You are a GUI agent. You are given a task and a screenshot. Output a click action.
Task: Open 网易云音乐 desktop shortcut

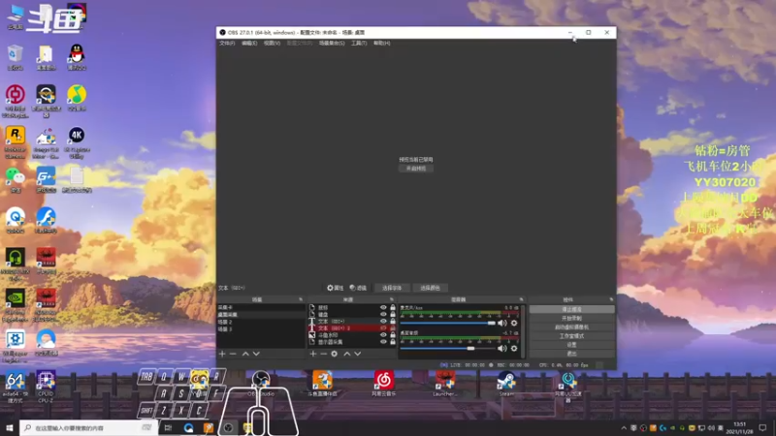pyautogui.click(x=383, y=383)
